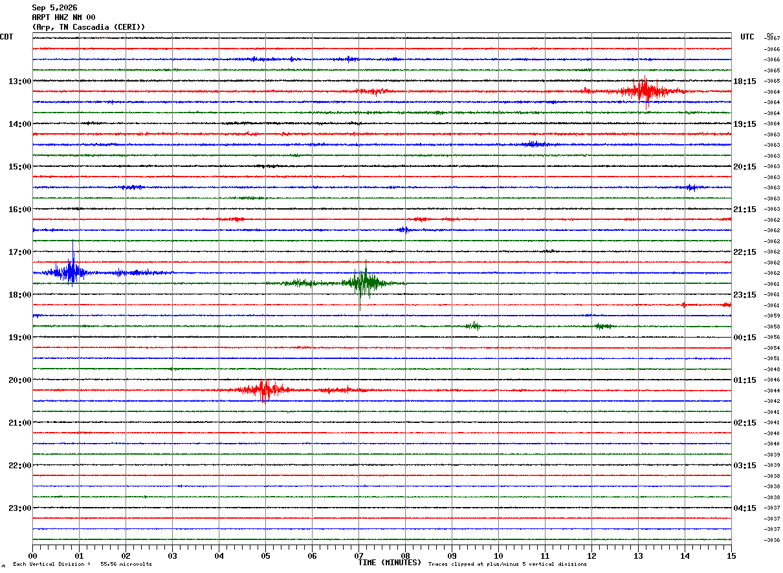Screen dimensions: 783x573
Task: Click the 15 minute axis tick label
Action: pyautogui.click(x=731, y=556)
